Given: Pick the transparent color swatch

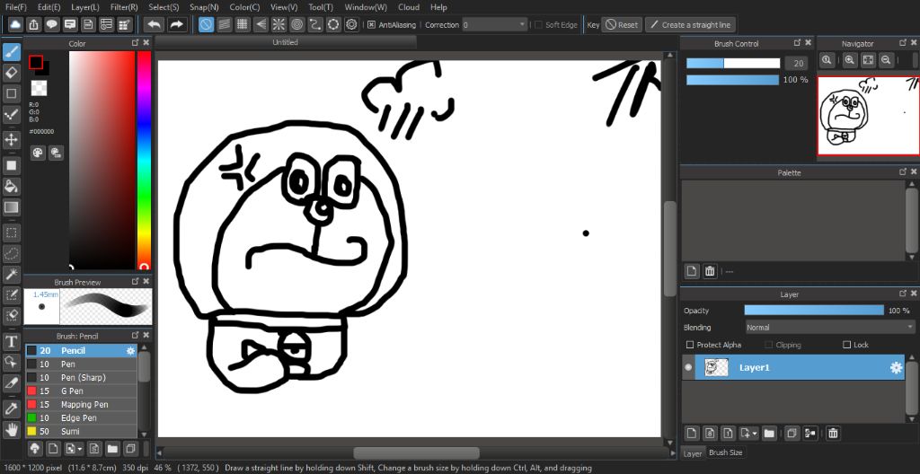Looking at the screenshot, I should click(39, 88).
